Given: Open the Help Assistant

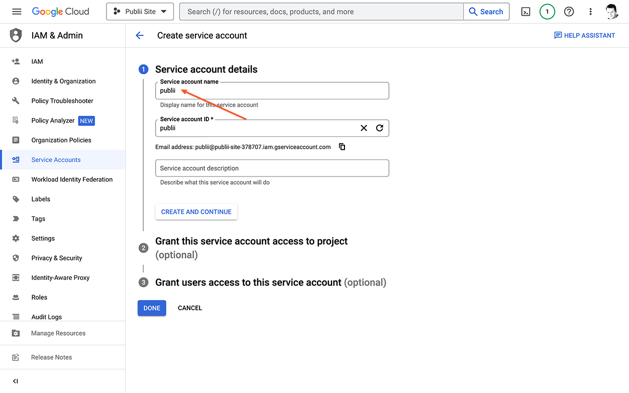Looking at the screenshot, I should pyautogui.click(x=584, y=35).
